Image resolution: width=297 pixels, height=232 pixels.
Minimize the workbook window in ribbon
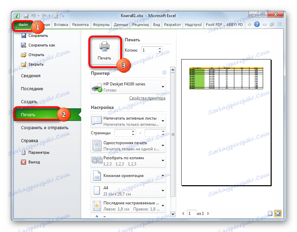pyautogui.click(x=264, y=25)
